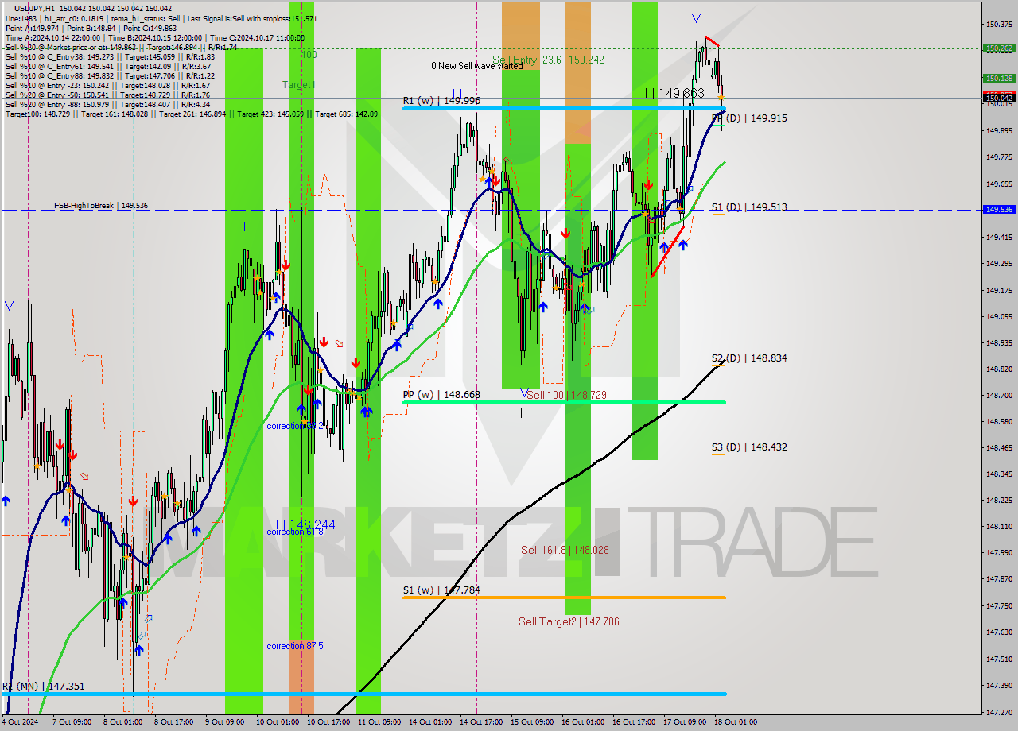Click the 147.990 price axis value
Viewport: 1018px width, 731px height.
[999, 552]
